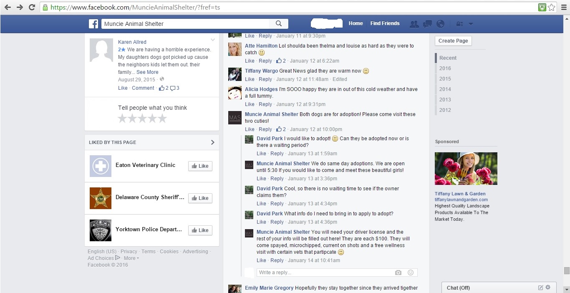Click the Facebook search input field

pyautogui.click(x=186, y=24)
